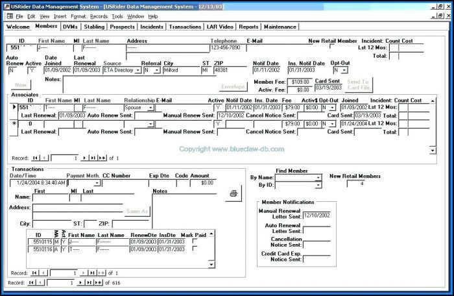Screen dimensions: 454x296
Task: Click the transaction Amount field $0.00
Action: point(203,183)
